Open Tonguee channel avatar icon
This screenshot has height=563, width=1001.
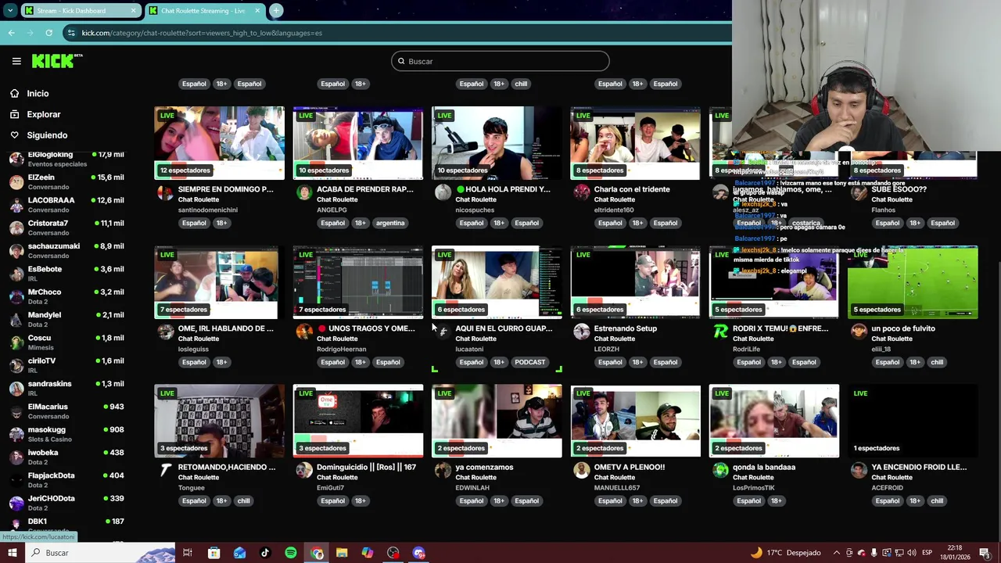coord(165,470)
